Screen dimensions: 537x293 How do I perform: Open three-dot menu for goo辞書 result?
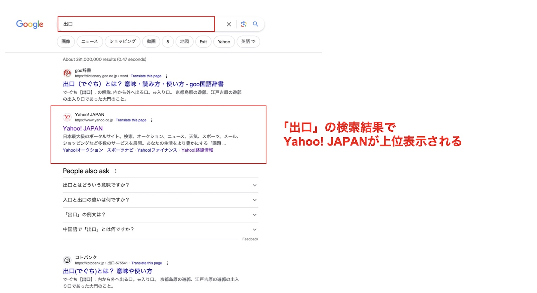tap(167, 76)
